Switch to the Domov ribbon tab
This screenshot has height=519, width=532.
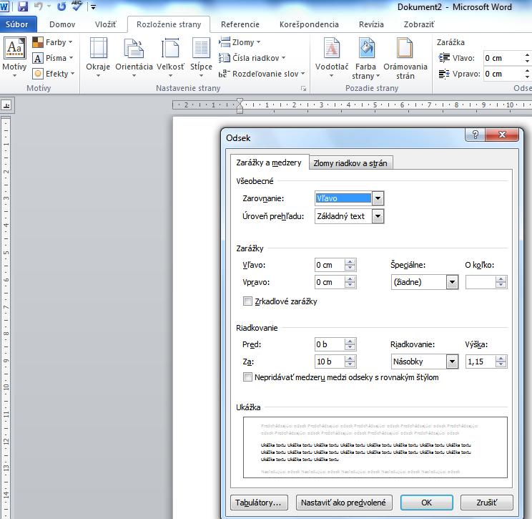pyautogui.click(x=62, y=24)
